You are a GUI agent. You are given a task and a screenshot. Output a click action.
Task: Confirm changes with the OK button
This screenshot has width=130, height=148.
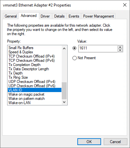[89, 141]
